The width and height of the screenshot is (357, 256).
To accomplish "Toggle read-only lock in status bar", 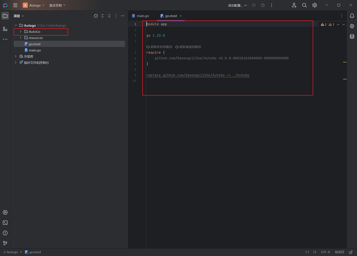I will pos(351,252).
